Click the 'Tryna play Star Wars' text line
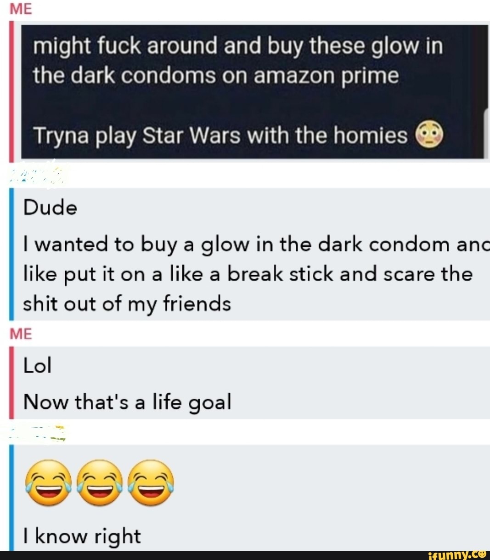 220,136
